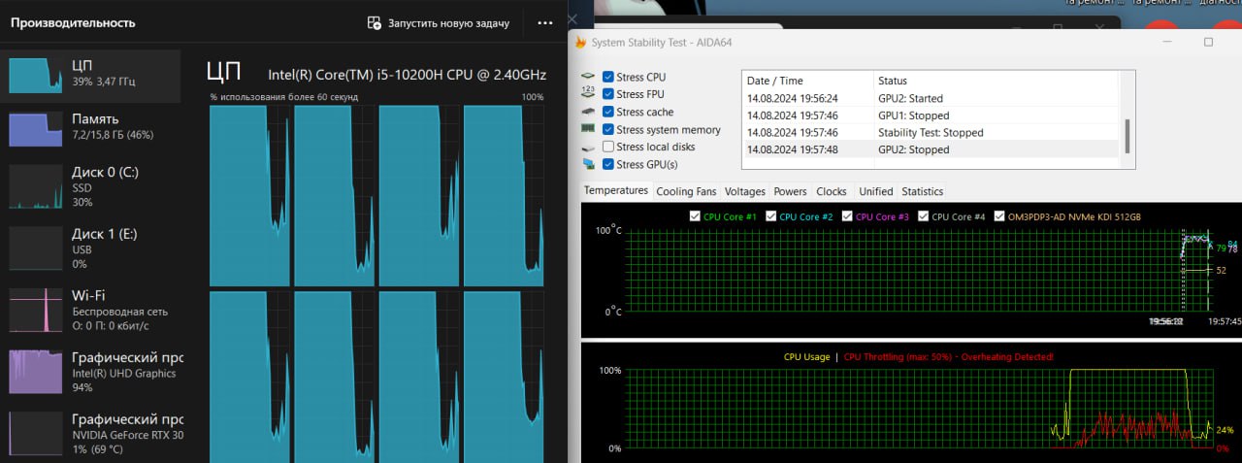This screenshot has height=463, width=1242.
Task: Switch to the Clocks tab
Action: tap(832, 191)
